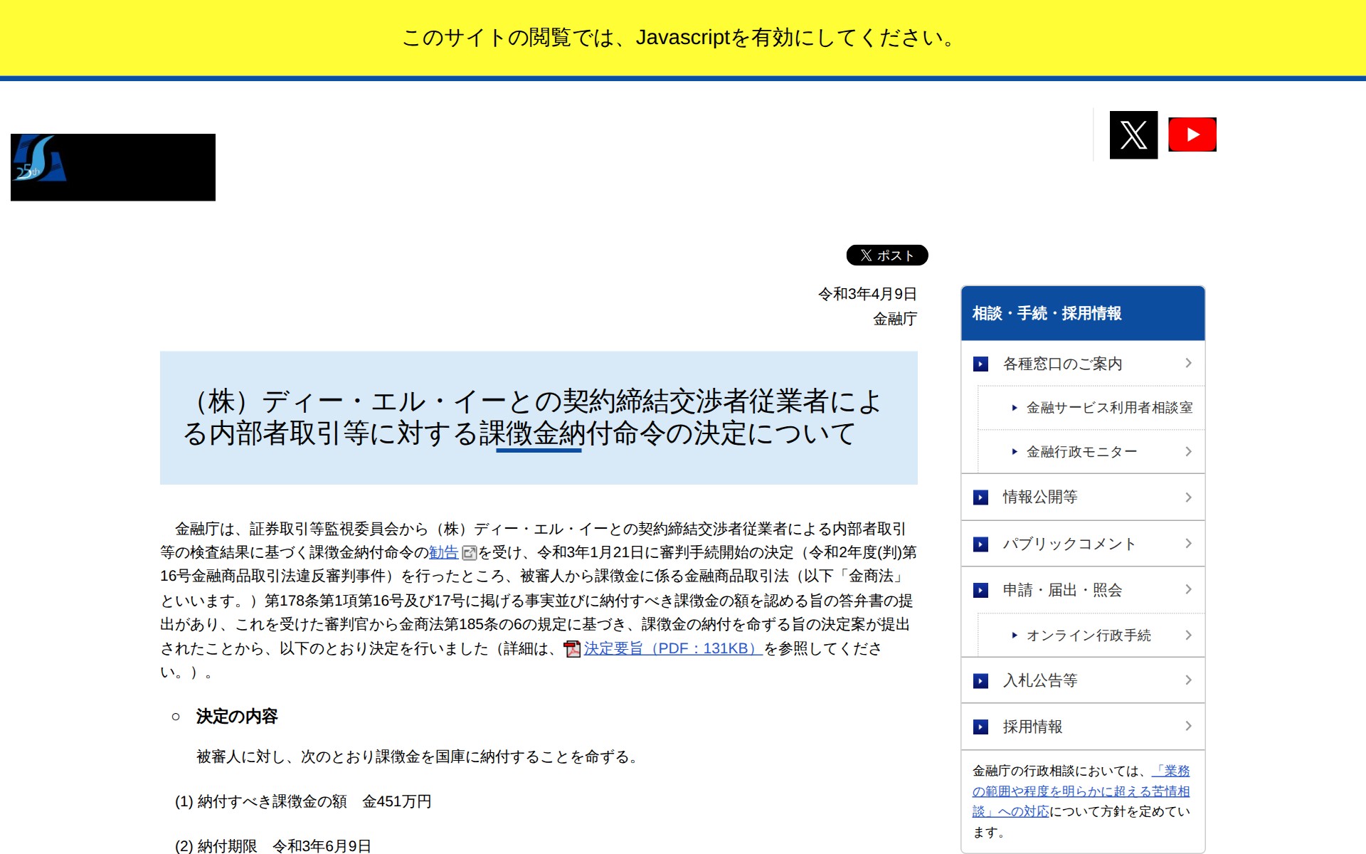Open the YouTube channel icon
Screen dimensions: 1366x854
coord(1192,135)
